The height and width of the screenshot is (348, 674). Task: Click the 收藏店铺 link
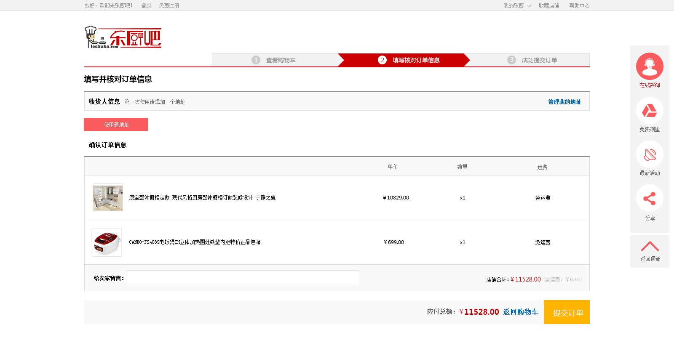point(549,5)
